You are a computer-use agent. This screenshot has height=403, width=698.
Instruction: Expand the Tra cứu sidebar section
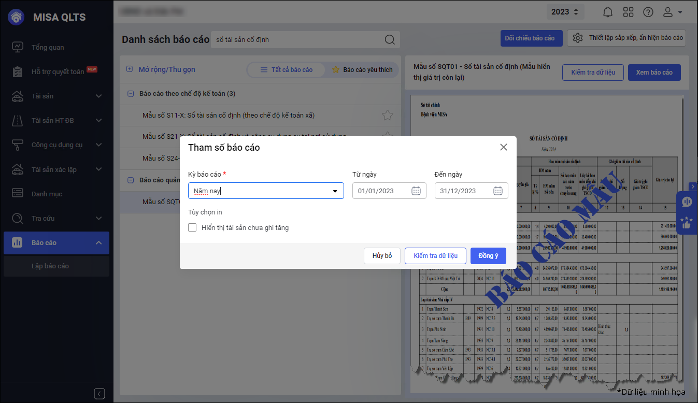[x=56, y=218]
